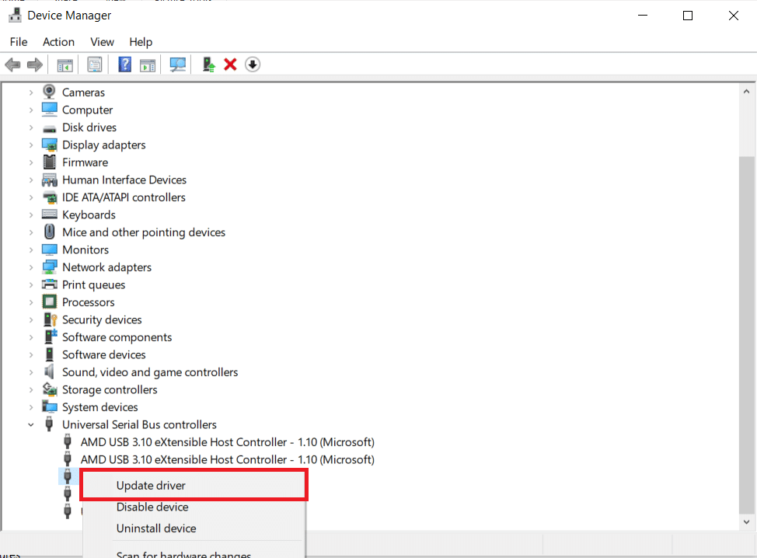Viewport: 757px width, 558px height.
Task: Select Disable device from the context menu
Action: click(152, 507)
